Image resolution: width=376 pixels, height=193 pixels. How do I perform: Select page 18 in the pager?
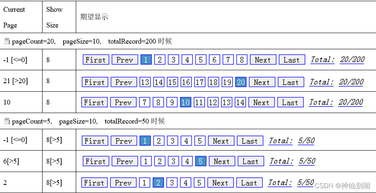(x=213, y=82)
